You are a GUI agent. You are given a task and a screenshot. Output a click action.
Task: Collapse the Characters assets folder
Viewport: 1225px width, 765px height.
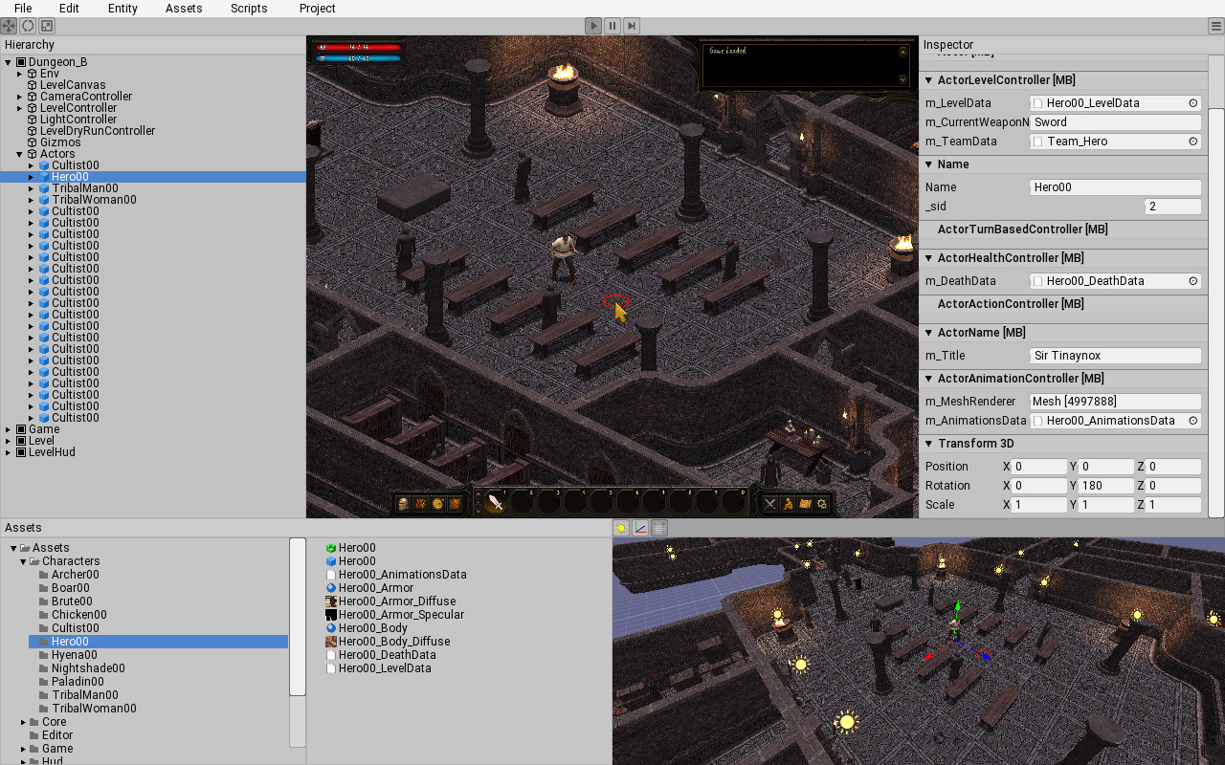23,561
